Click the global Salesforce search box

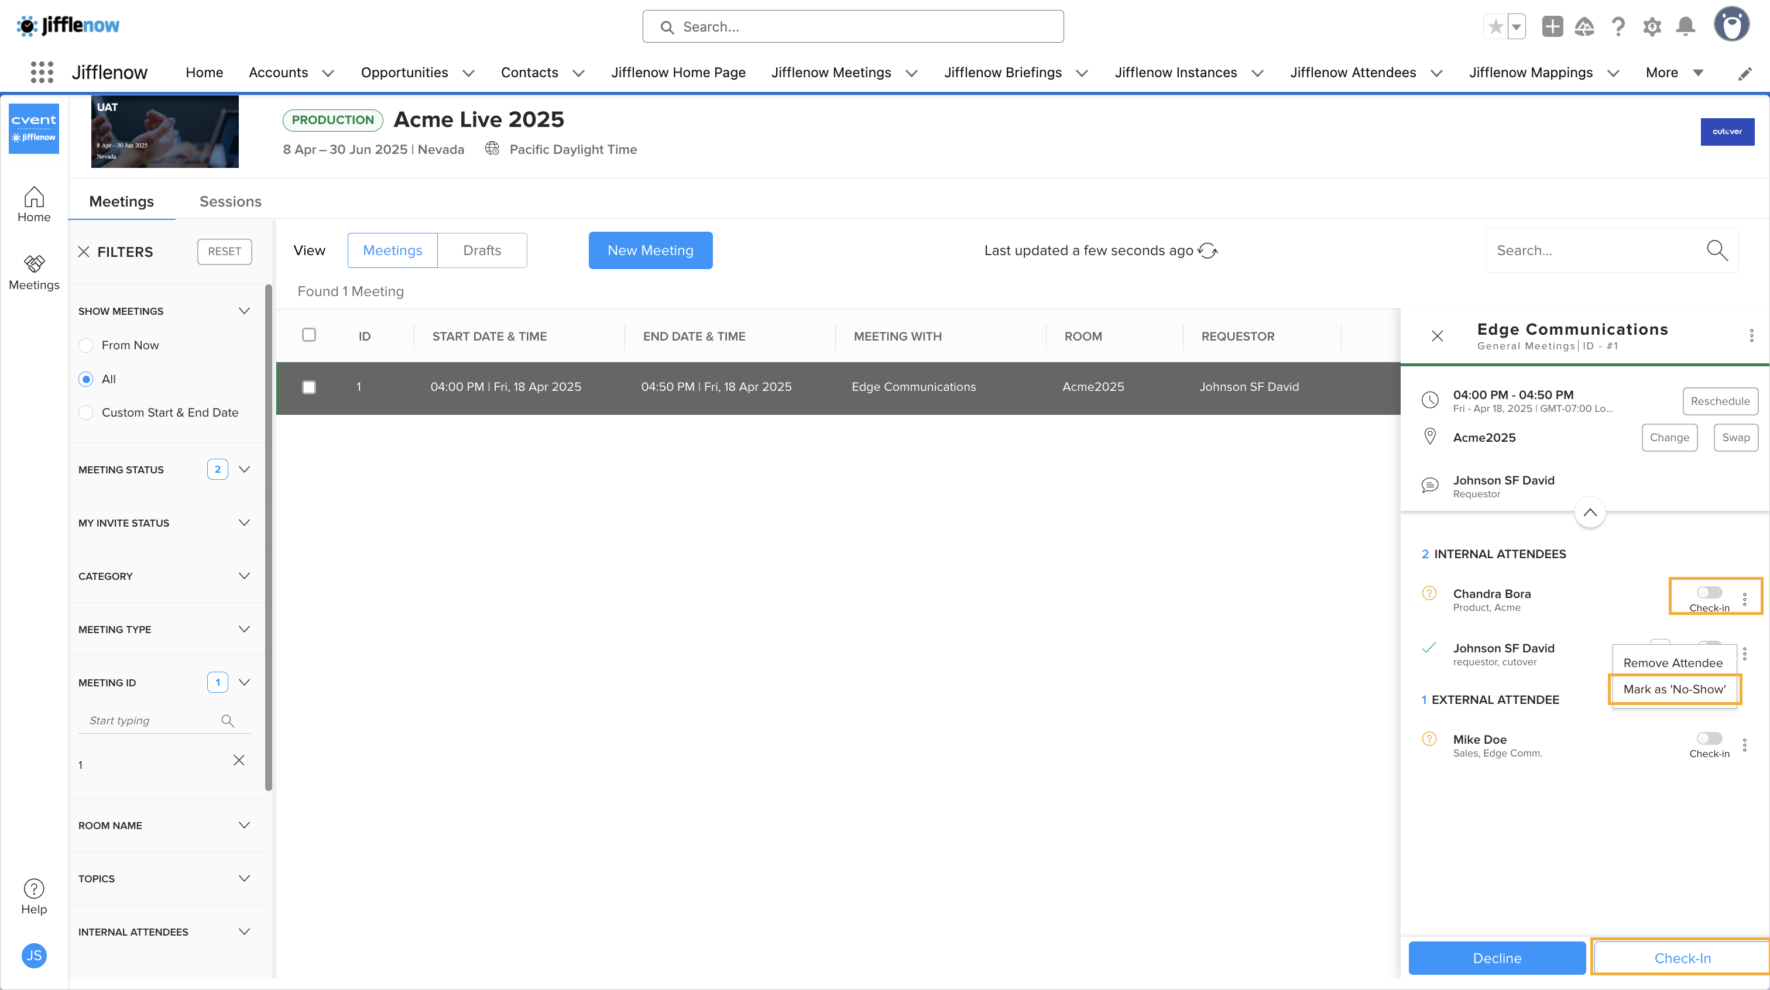pos(853,27)
